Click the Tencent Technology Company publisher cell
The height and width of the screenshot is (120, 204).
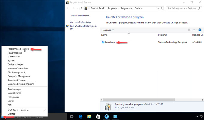pyautogui.click(x=172, y=42)
